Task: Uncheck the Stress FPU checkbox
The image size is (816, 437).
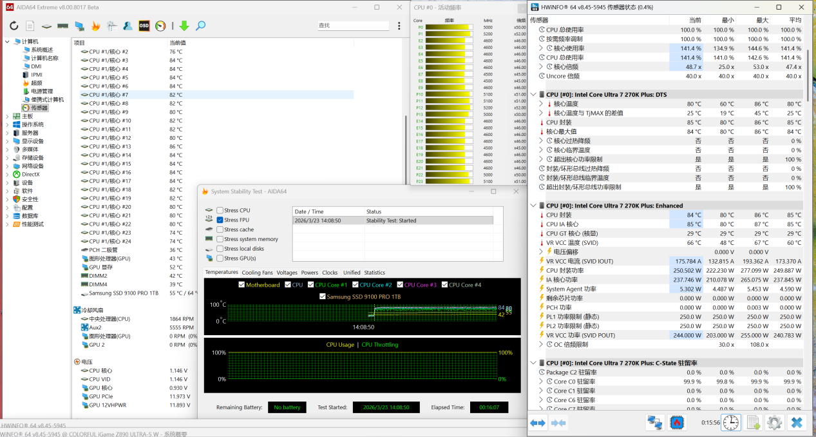Action: pyautogui.click(x=220, y=220)
